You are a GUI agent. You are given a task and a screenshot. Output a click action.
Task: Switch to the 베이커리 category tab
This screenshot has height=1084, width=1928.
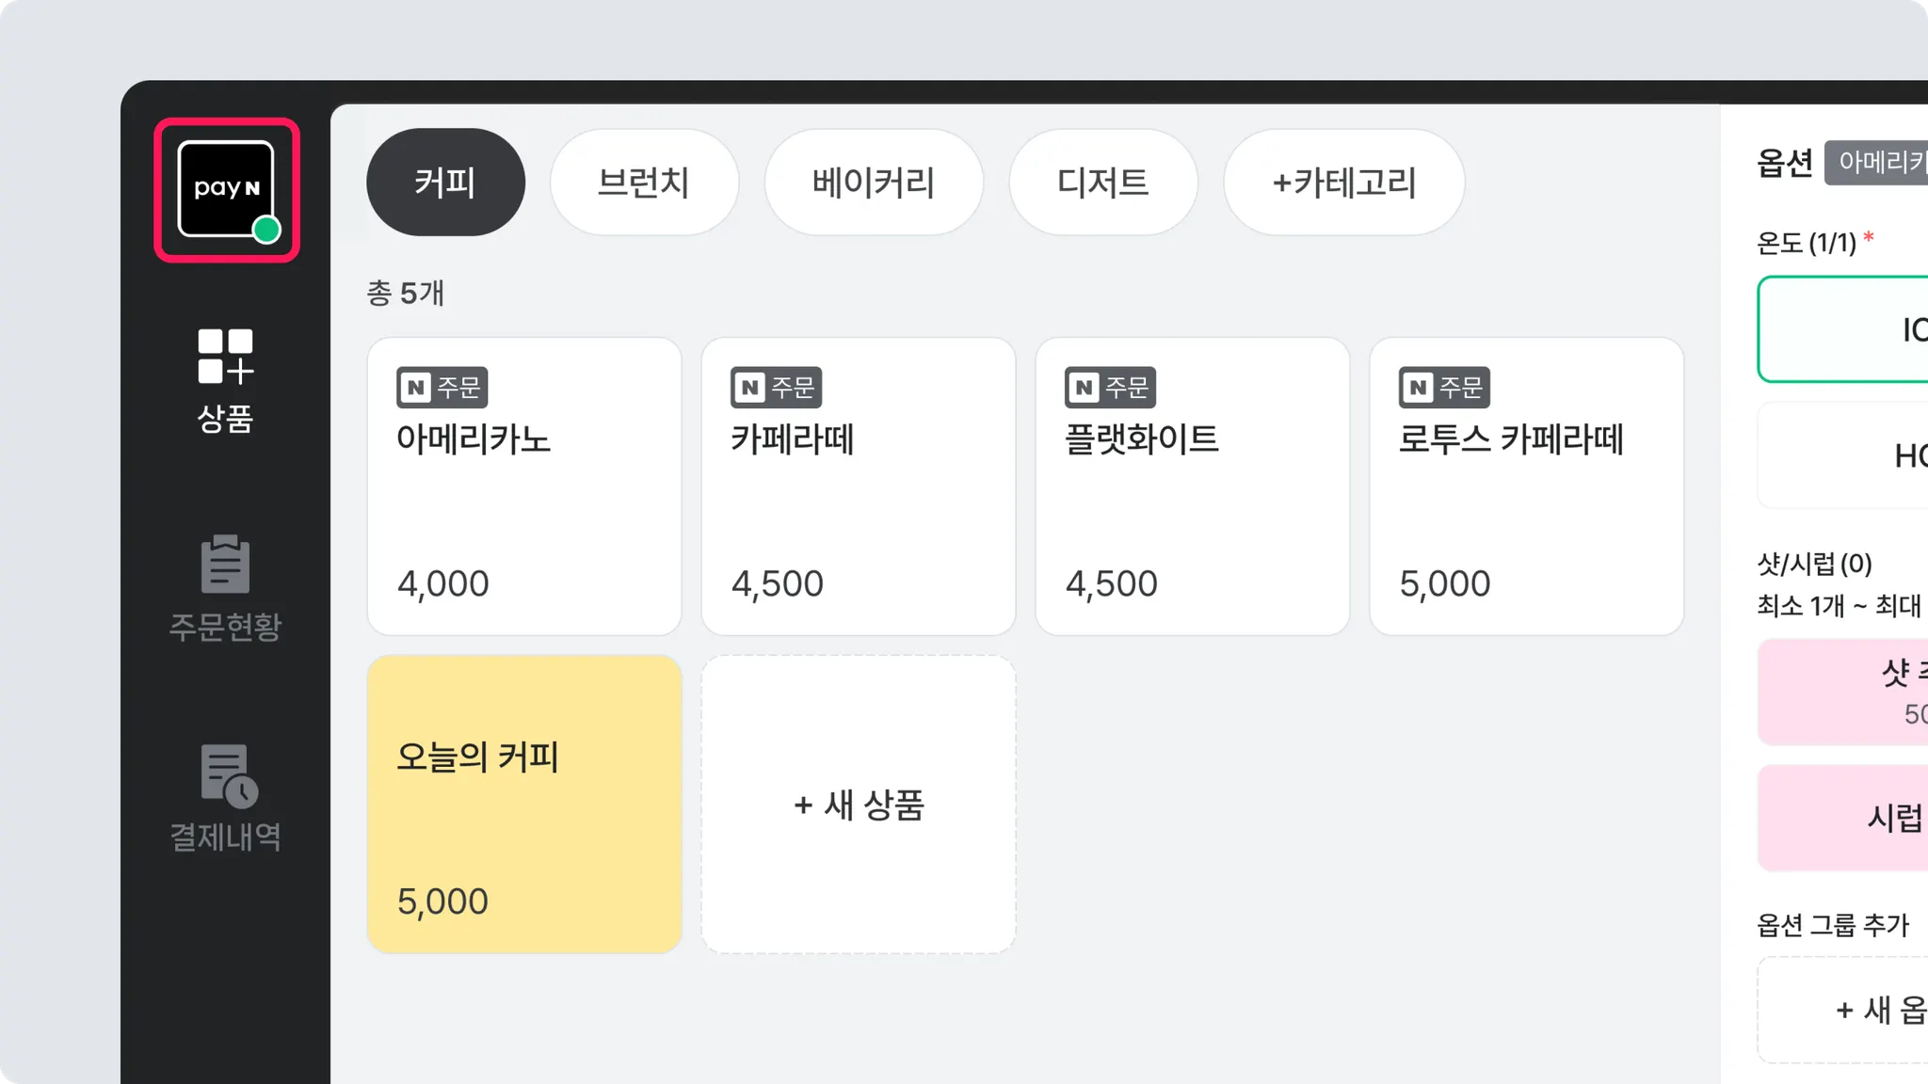tap(874, 183)
